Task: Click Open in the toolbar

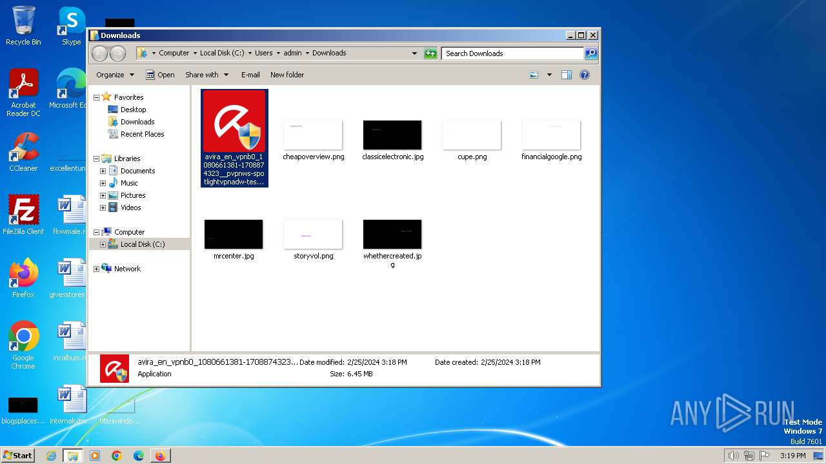Action: point(160,75)
